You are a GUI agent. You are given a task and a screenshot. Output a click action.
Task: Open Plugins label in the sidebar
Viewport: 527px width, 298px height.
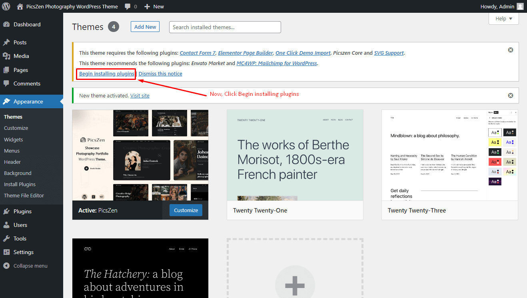[22, 211]
